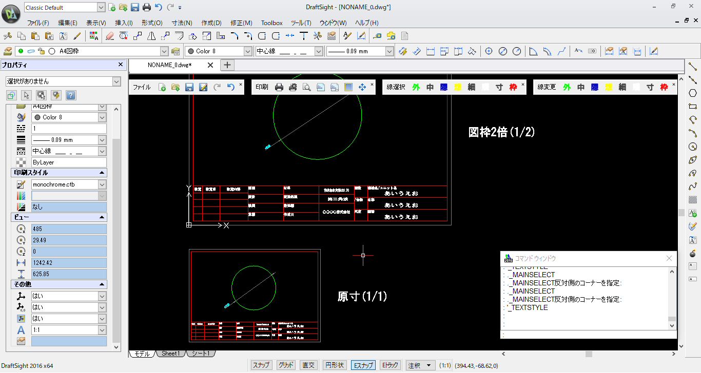This screenshot has width=701, height=373.
Task: Select the Linear dimension tool
Action: [431, 51]
